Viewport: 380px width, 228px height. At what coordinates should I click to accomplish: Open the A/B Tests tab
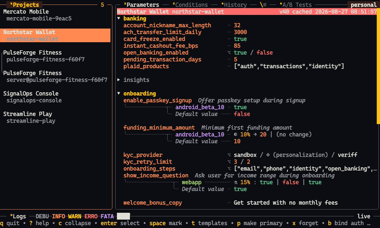pyautogui.click(x=296, y=5)
